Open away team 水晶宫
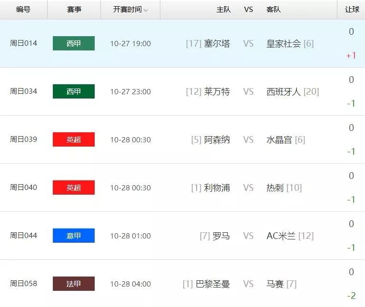 tap(279, 139)
